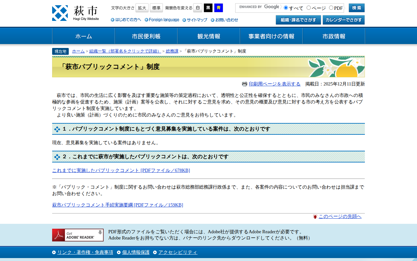Click the ENHANCED BY Google logo

pos(259,7)
